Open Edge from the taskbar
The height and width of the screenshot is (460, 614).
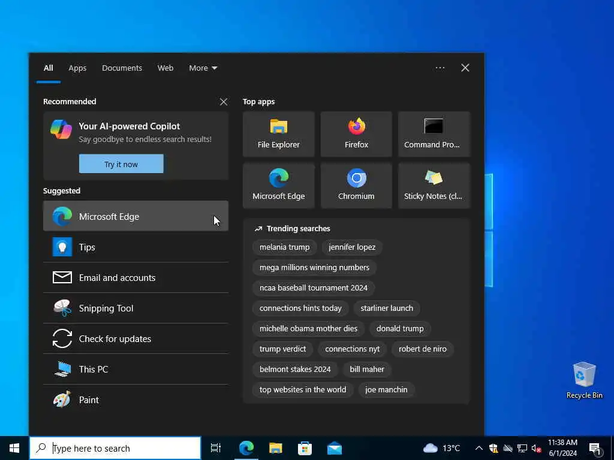246,448
